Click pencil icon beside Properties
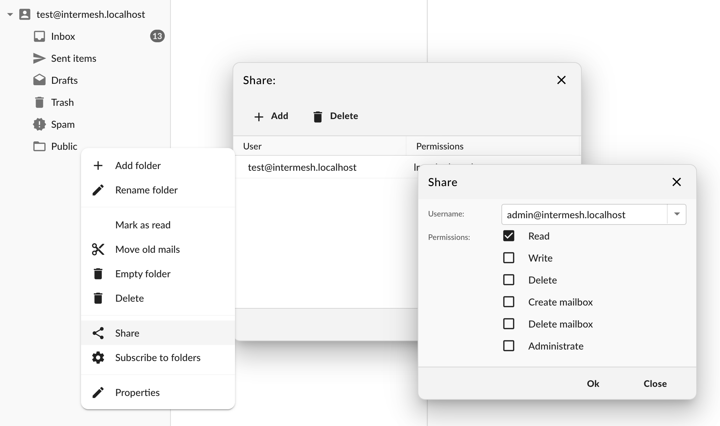 pos(98,392)
